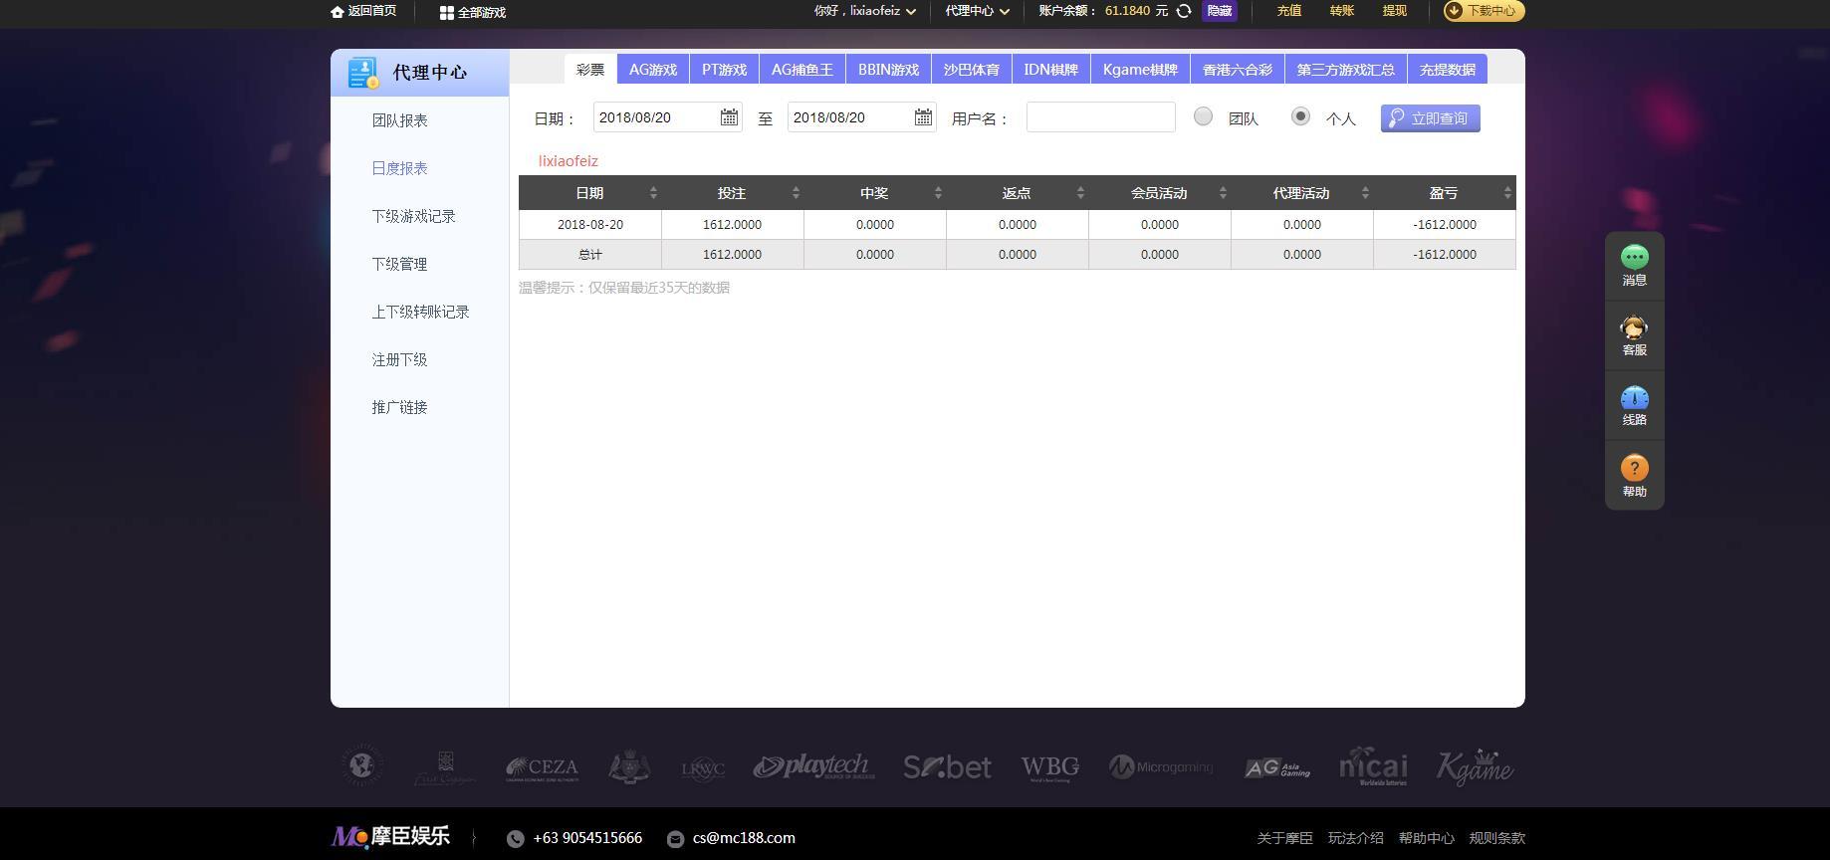Click the Microgaming partner logo

tap(1161, 767)
